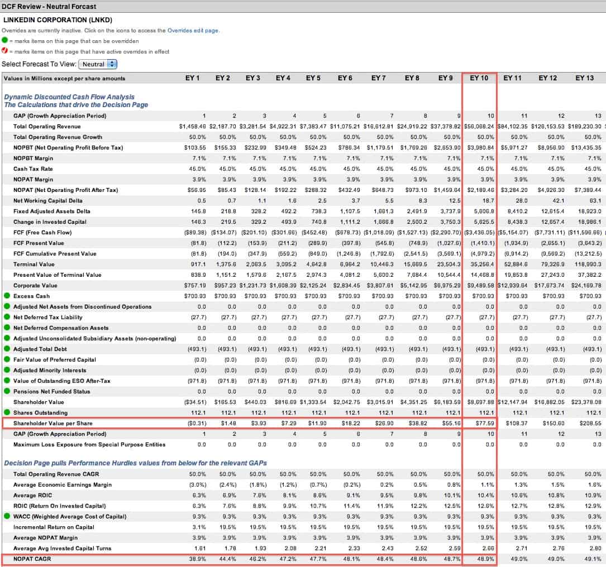Screen dimensions: 606x567
Task: Click override icon beside Net Deferred Tax Liability
Action: (x=7, y=317)
